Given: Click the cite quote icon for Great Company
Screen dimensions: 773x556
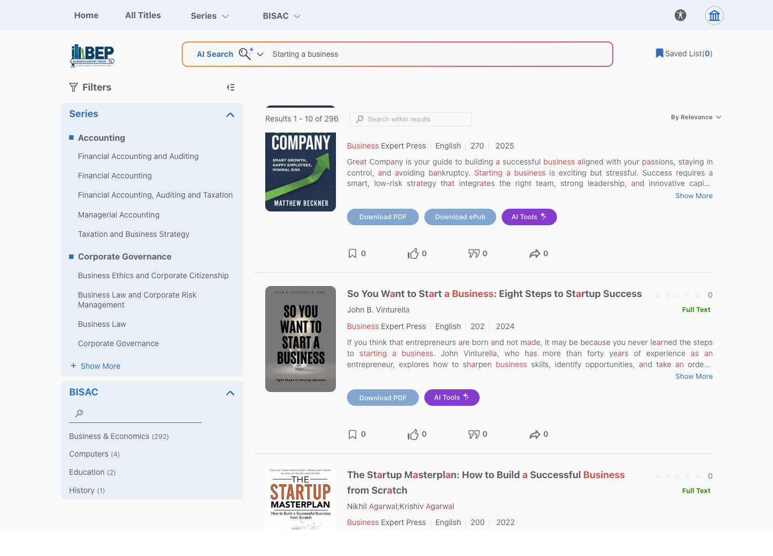Looking at the screenshot, I should [x=474, y=253].
